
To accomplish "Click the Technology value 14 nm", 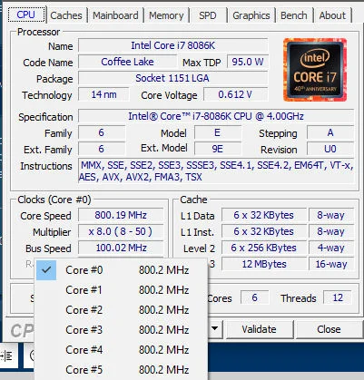I will [x=103, y=94].
